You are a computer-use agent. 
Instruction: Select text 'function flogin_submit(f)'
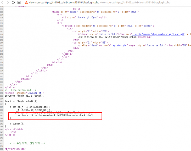click(21, 101)
